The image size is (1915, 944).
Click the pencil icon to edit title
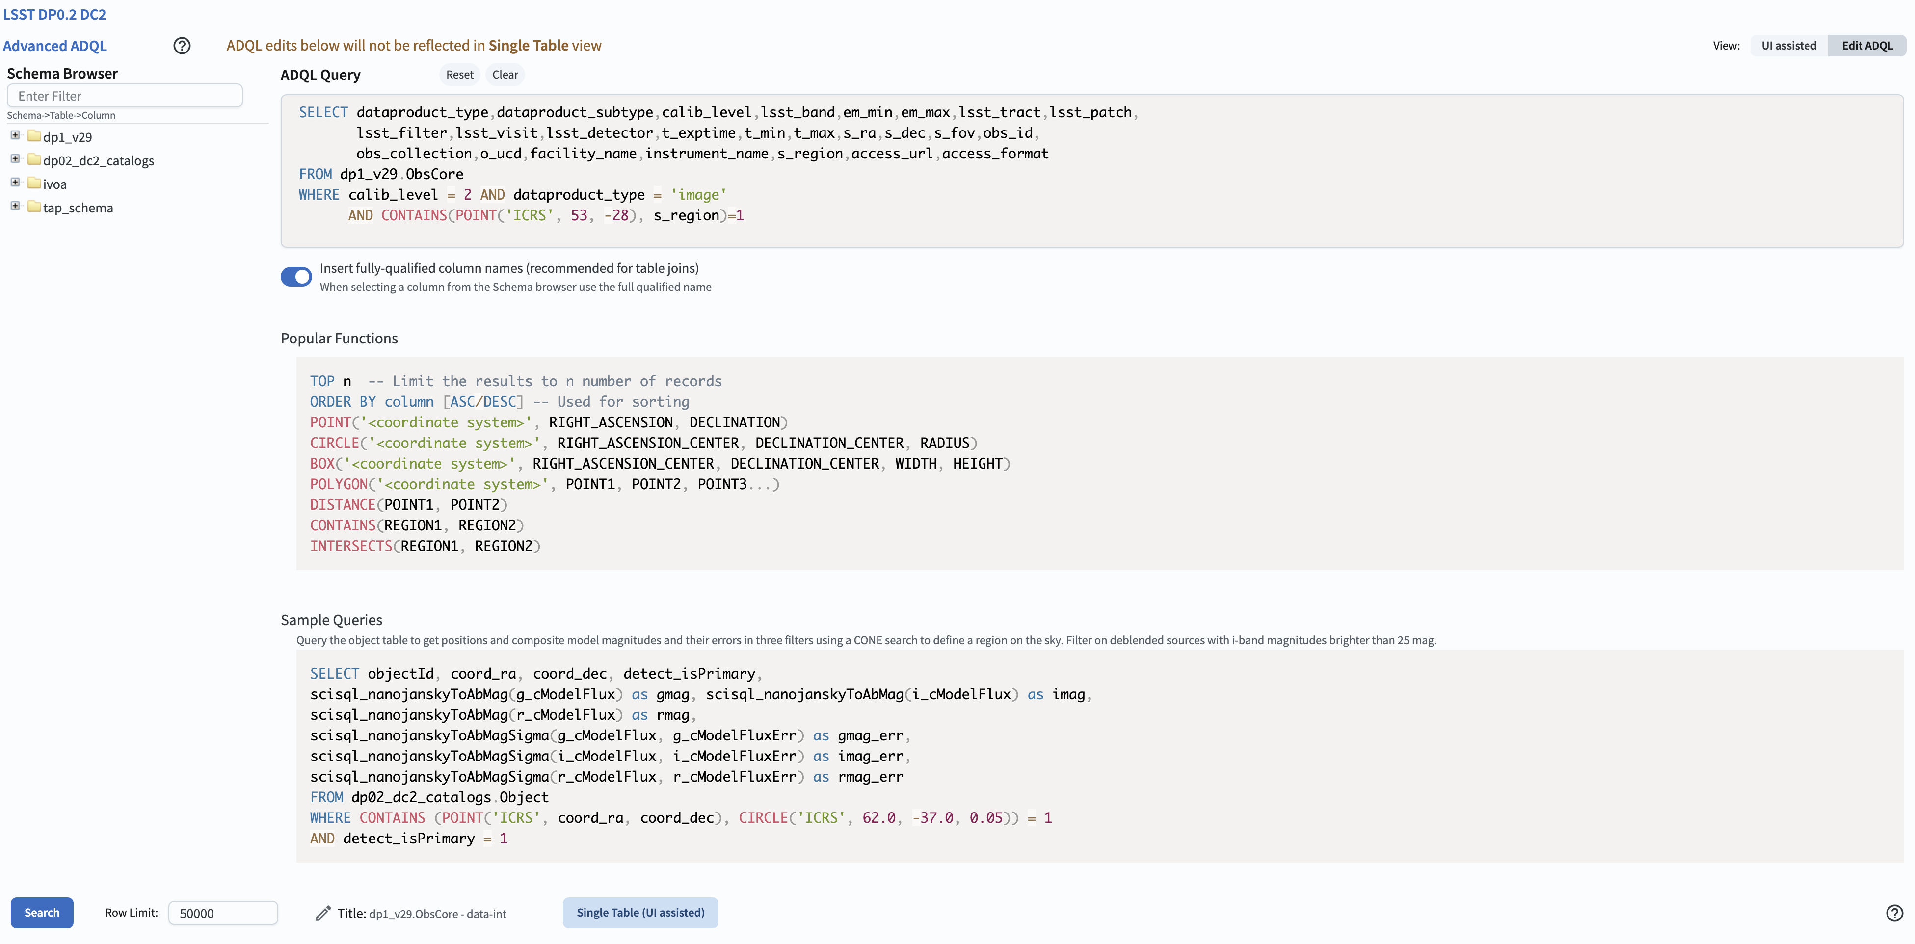(x=322, y=913)
